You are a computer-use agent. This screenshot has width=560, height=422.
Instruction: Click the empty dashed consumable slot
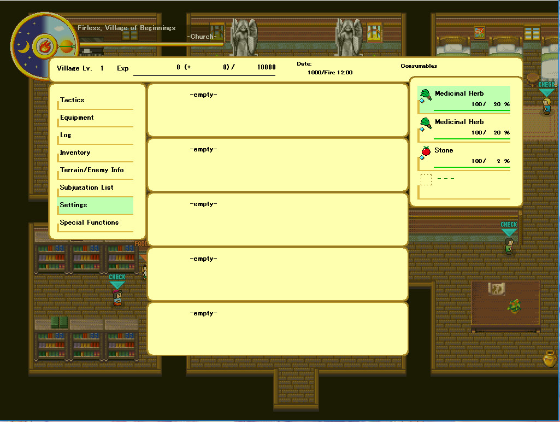[x=426, y=179]
